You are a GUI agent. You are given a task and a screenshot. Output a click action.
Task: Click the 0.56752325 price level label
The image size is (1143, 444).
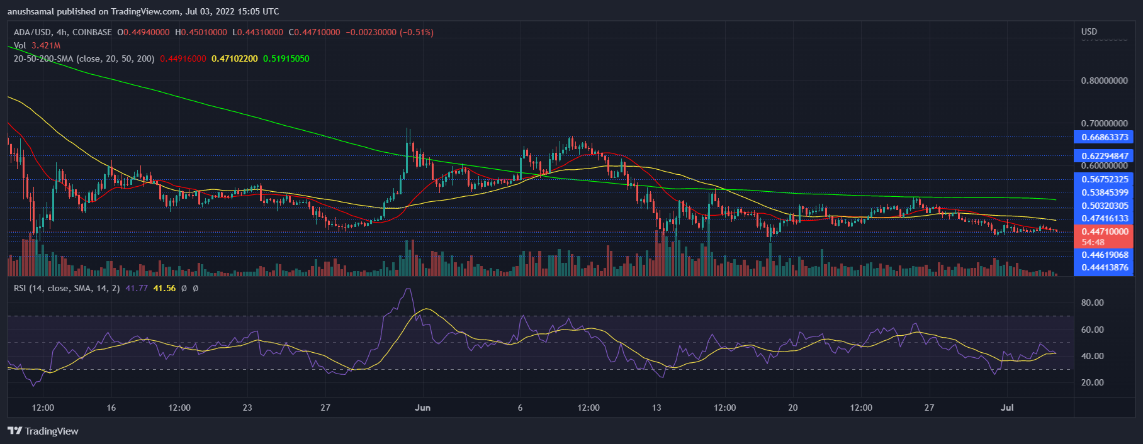point(1105,179)
